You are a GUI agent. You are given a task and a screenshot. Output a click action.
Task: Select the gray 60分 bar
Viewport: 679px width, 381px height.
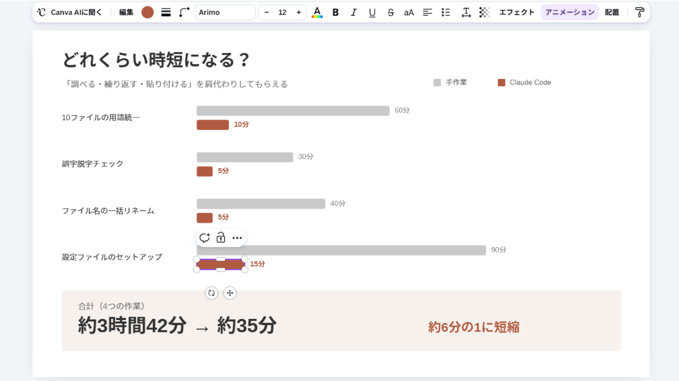coord(293,111)
